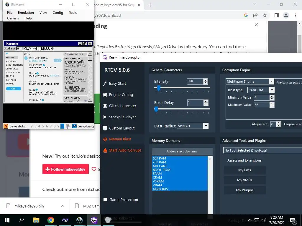The width and height of the screenshot is (302, 226).
Task: Select save slot 1 in BizHawk
Action: tap(28, 126)
